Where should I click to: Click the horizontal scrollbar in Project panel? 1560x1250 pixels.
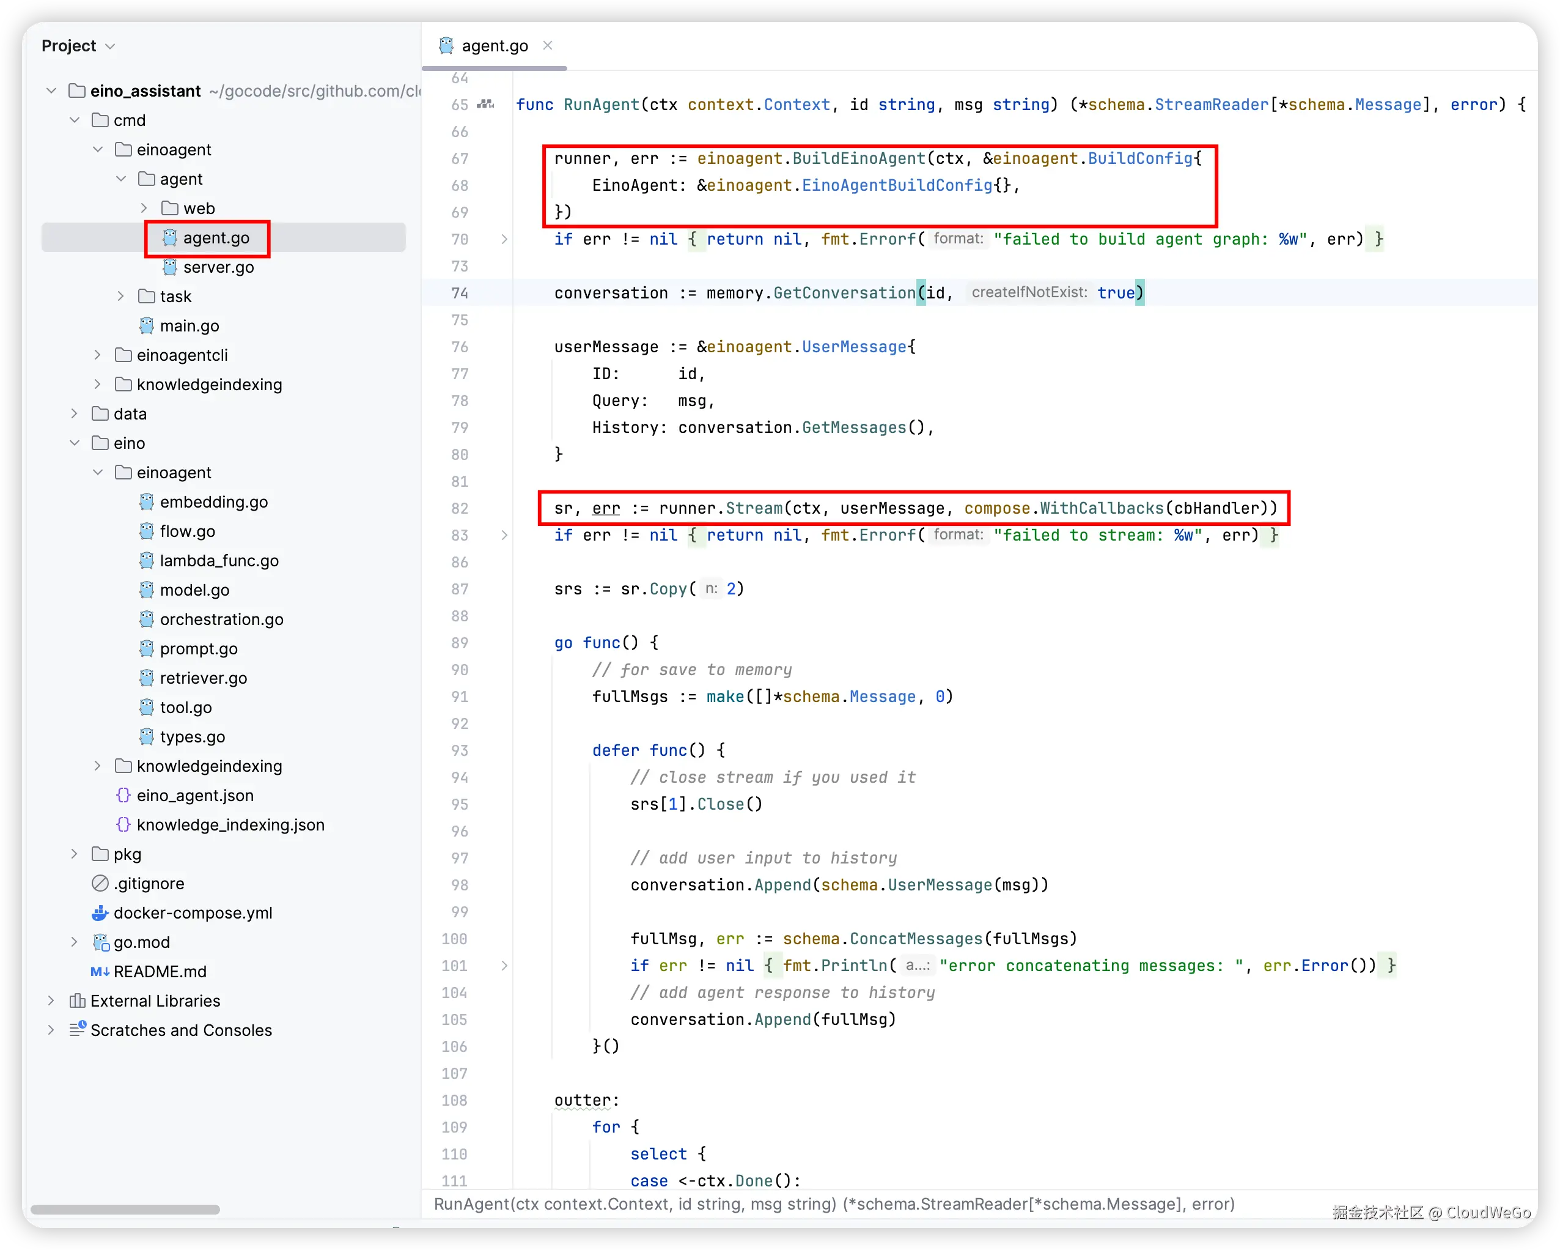point(125,1210)
